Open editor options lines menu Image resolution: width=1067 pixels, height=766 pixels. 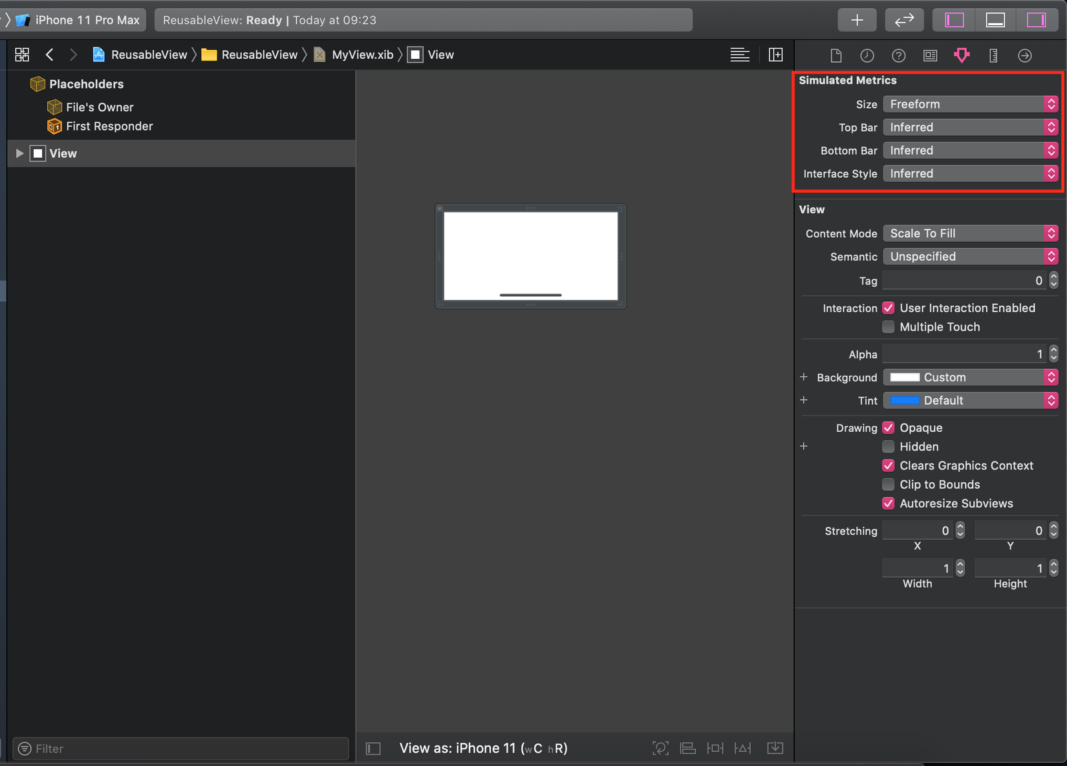(740, 55)
